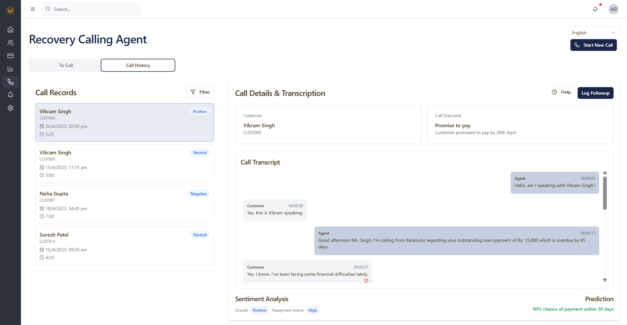
Task: Open the card payments icon in sidebar
Action: [x=10, y=56]
